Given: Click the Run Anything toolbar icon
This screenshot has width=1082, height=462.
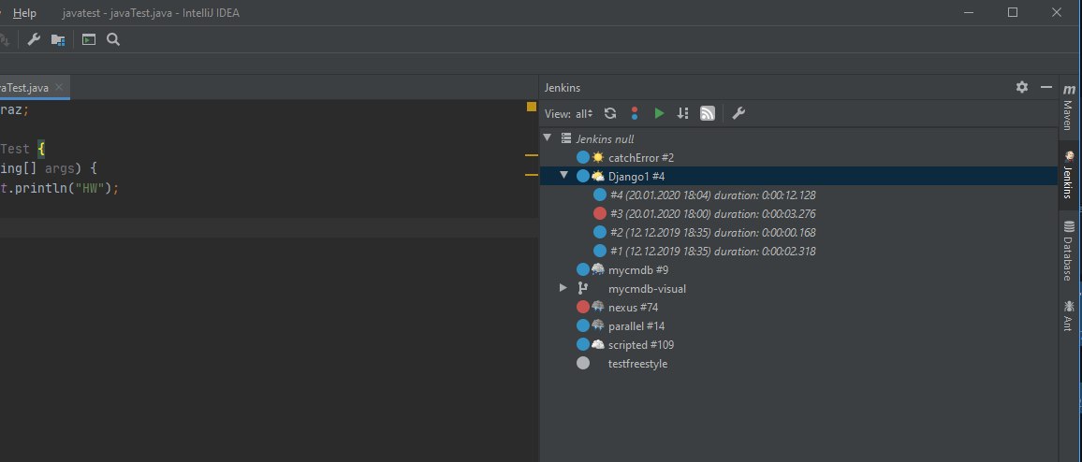Looking at the screenshot, I should point(89,39).
